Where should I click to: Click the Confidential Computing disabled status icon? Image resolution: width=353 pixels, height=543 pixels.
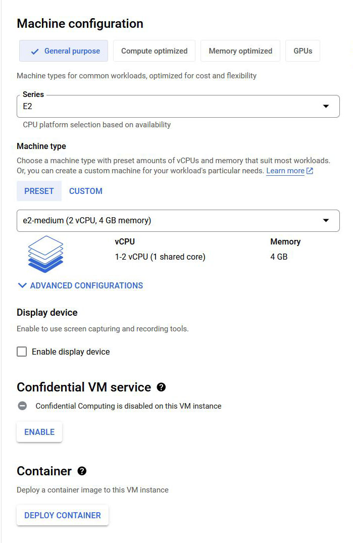pos(23,406)
